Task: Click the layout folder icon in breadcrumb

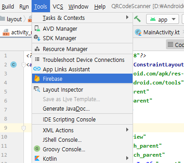Action: tap(2, 19)
